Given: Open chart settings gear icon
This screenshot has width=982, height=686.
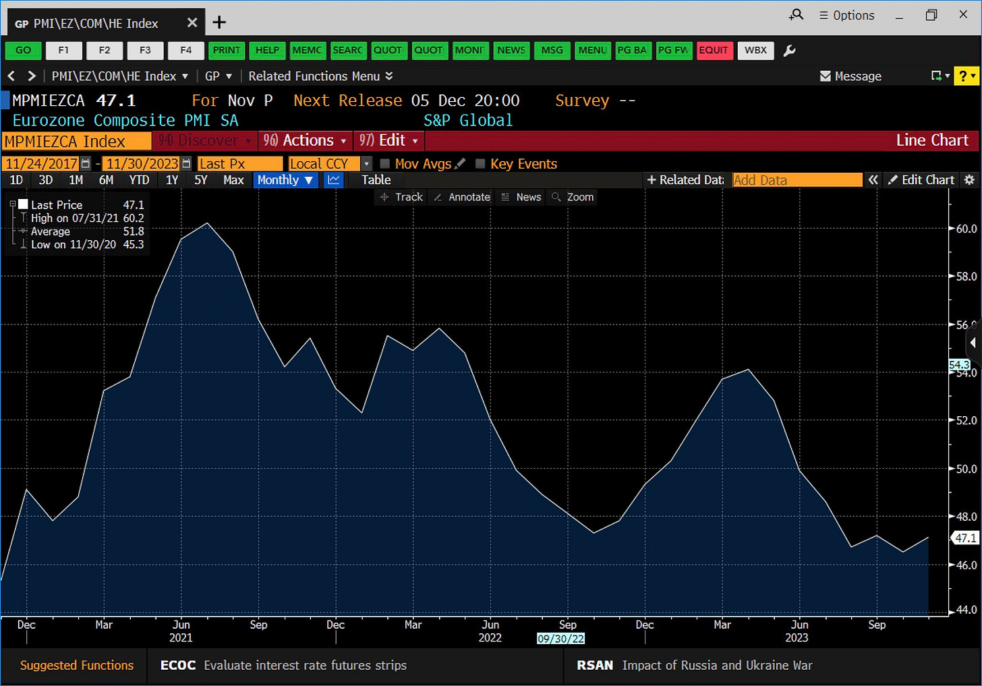Looking at the screenshot, I should (x=969, y=180).
